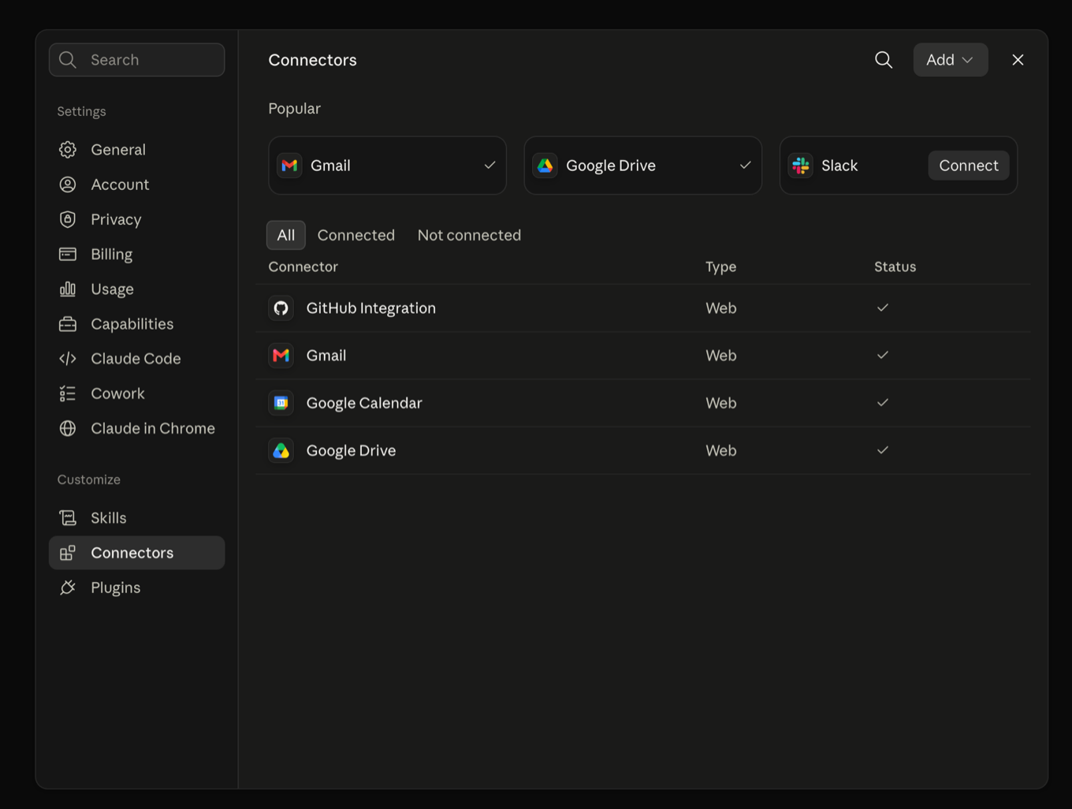
Task: Click the Connectors blocks icon
Action: click(68, 553)
